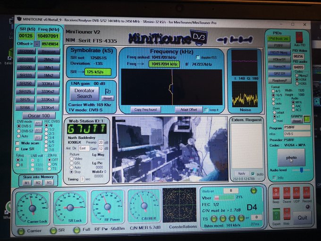Click the received video preview
Image resolution: width=321 pixels, height=241 pixels.
tap(170, 149)
